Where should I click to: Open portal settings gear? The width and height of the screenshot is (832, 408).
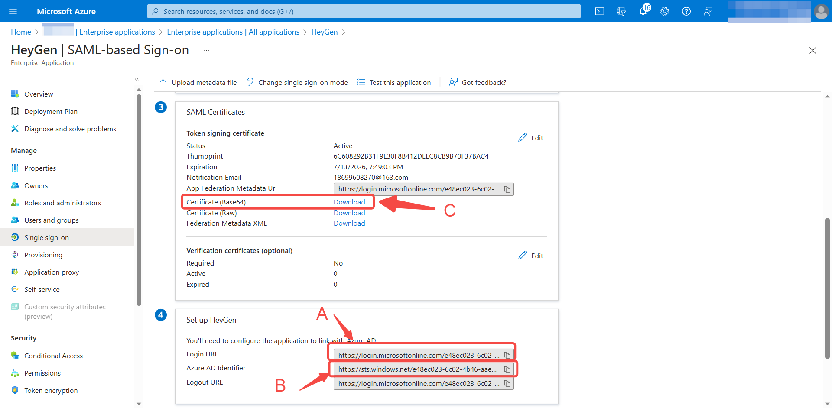tap(665, 11)
